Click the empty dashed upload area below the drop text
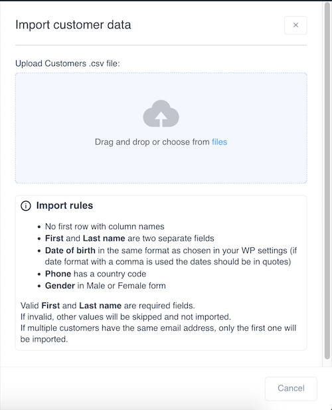The width and height of the screenshot is (332, 410). pyautogui.click(x=161, y=165)
